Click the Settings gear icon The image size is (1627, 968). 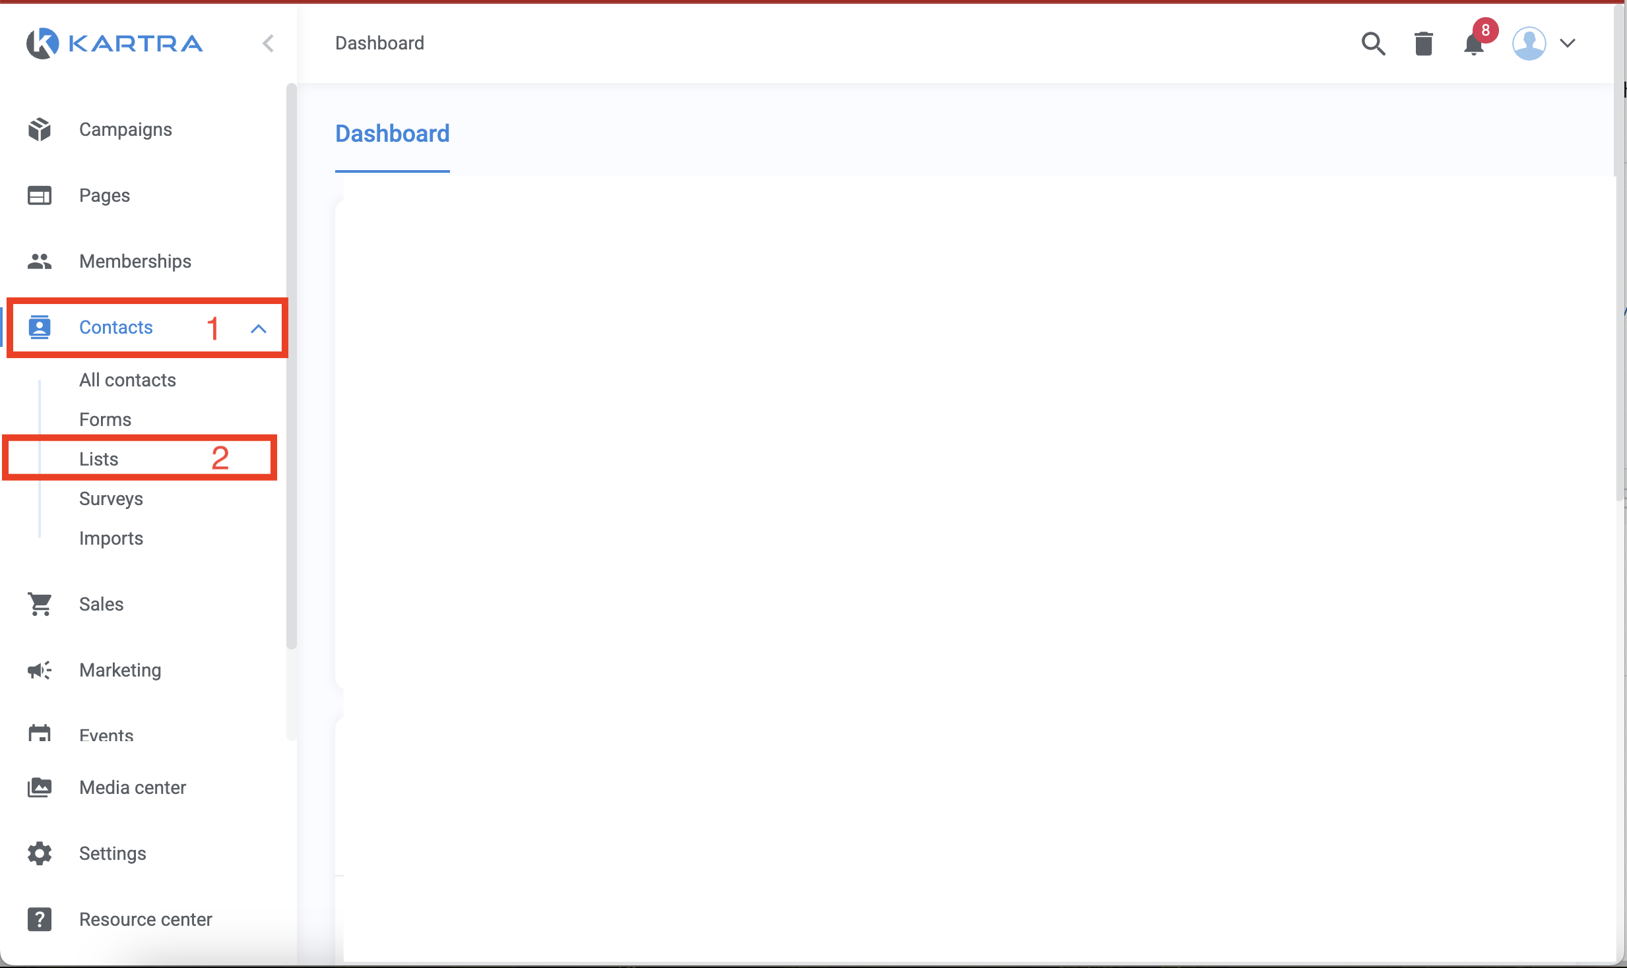click(x=40, y=853)
